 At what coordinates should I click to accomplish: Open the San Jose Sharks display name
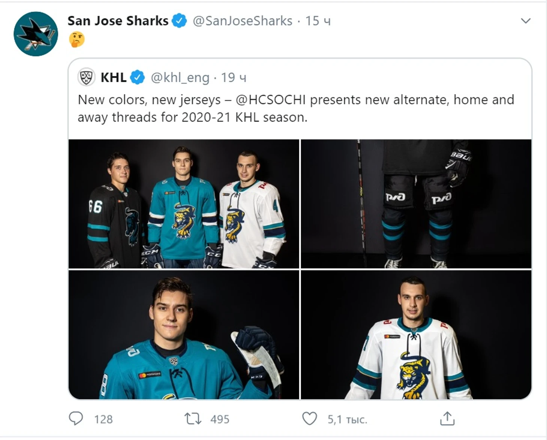click(118, 21)
